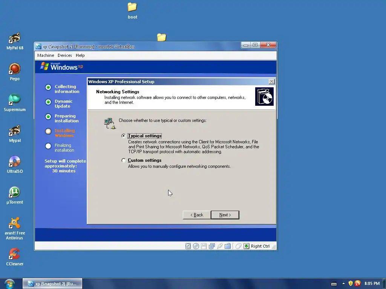Open avast! Free Antivirus desktop icon
The height and width of the screenshot is (289, 386).
15,228
